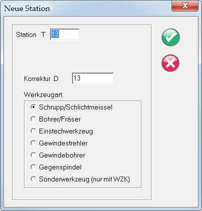This screenshot has width=202, height=211.
Task: Click the Korrektur D label text
Action: pos(41,78)
